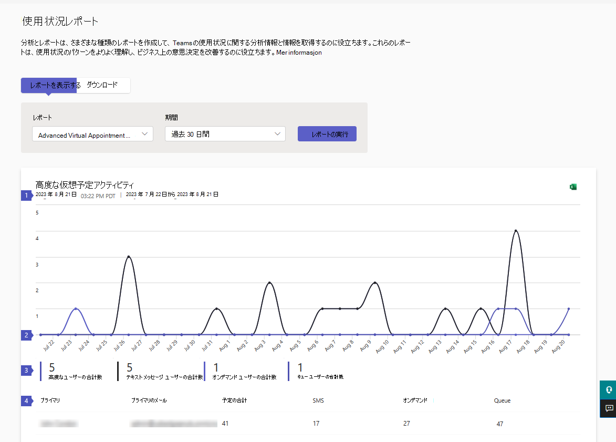Click the SMS column header
616x442 pixels.
click(318, 400)
